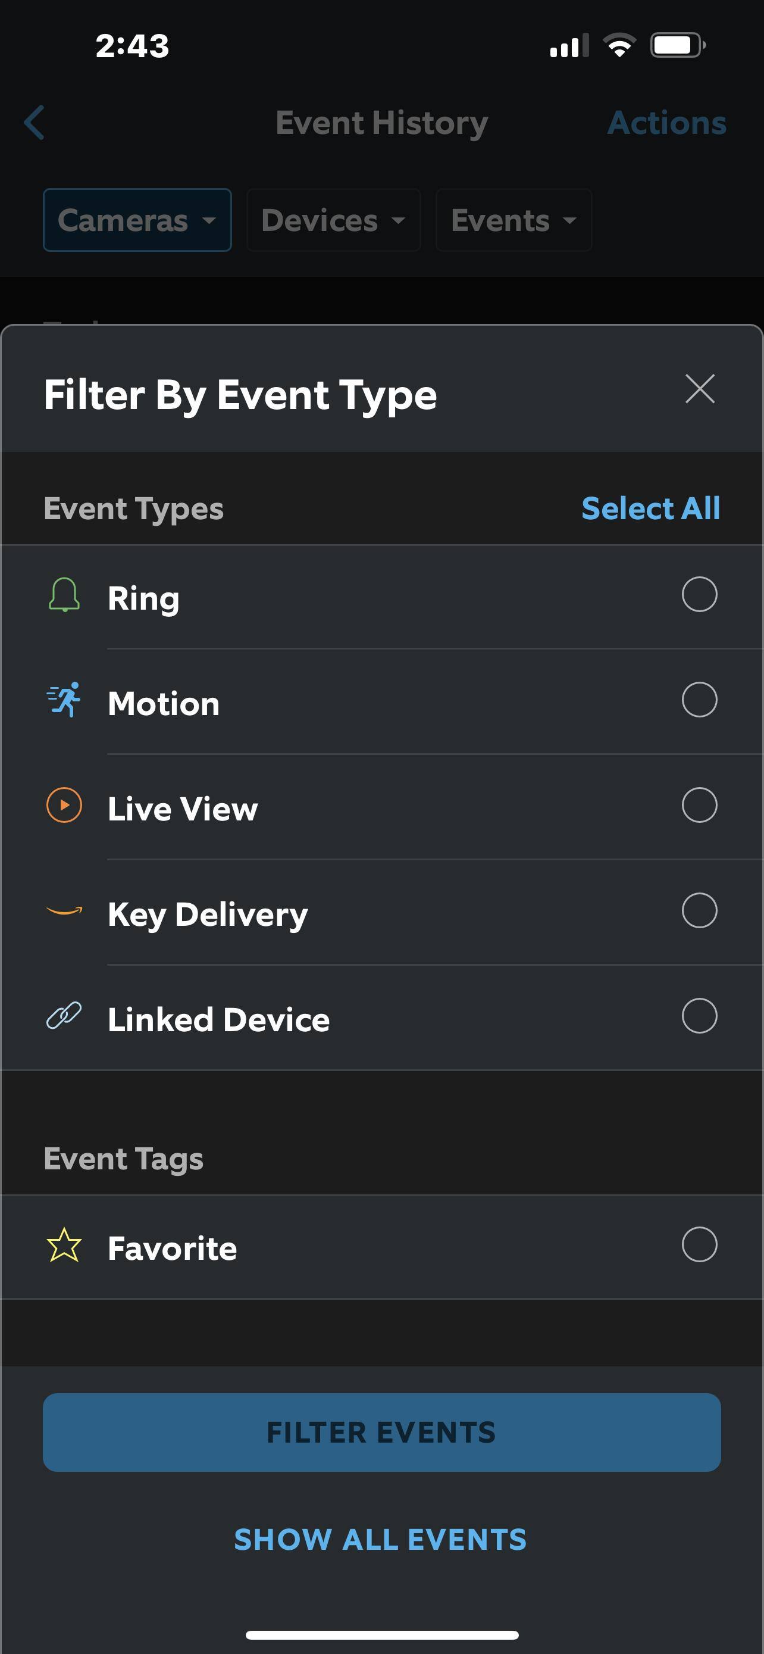Open the Events dropdown filter
The image size is (764, 1654).
click(513, 220)
